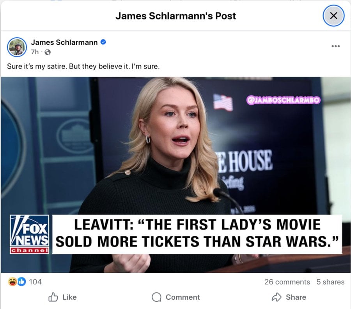The image size is (351, 309).
Task: Click the public globe privacy icon
Action: coord(48,52)
